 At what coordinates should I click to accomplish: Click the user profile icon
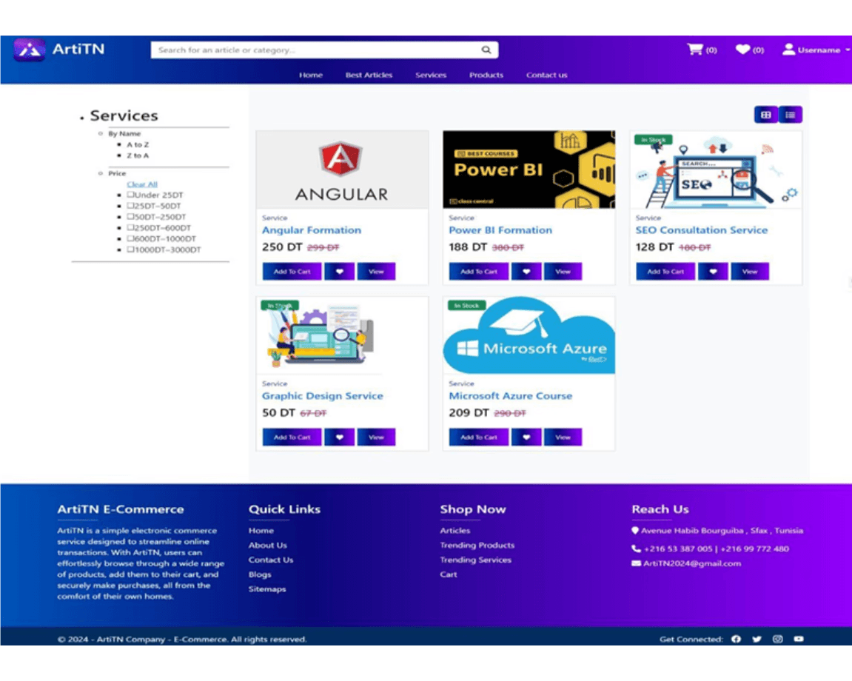788,50
